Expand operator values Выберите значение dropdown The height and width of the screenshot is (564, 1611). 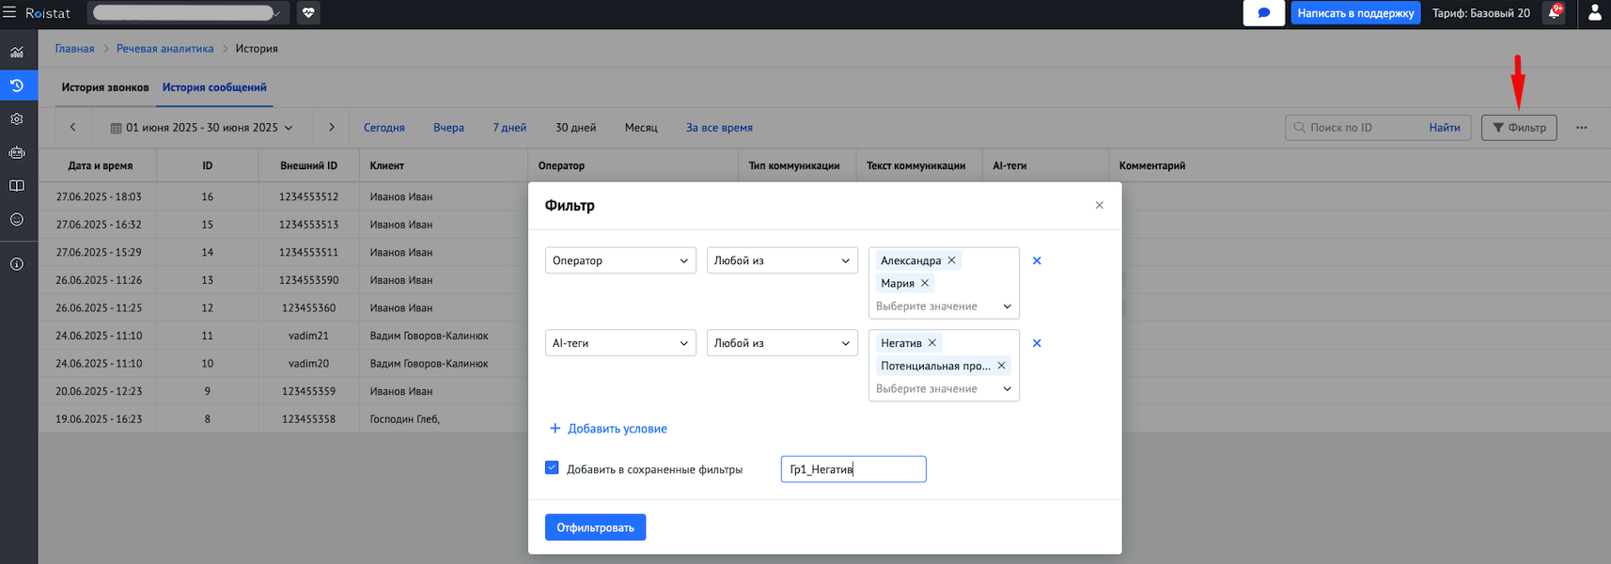coord(944,306)
